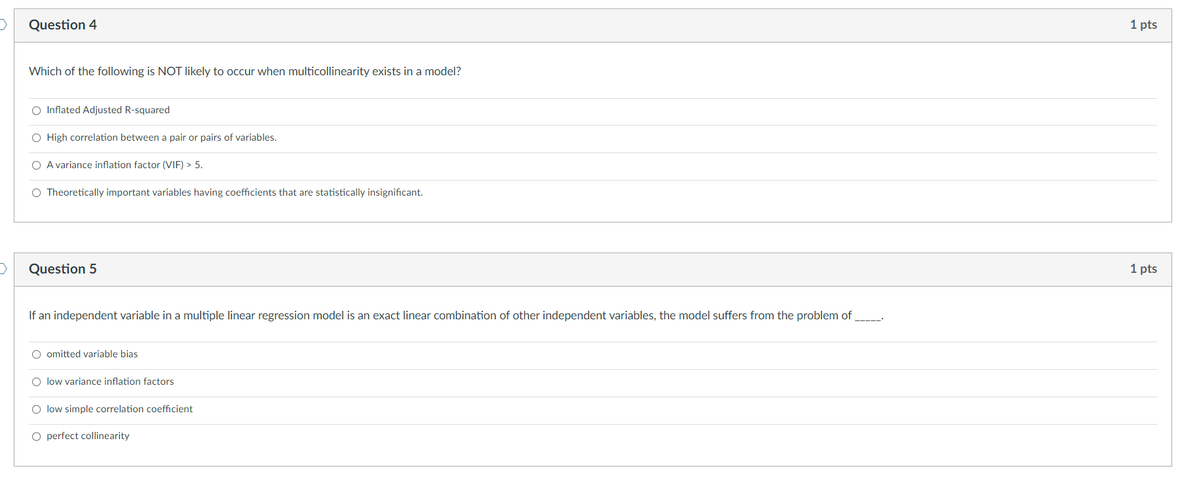This screenshot has height=479, width=1182.
Task: Click the Question 5 header
Action: tap(63, 269)
